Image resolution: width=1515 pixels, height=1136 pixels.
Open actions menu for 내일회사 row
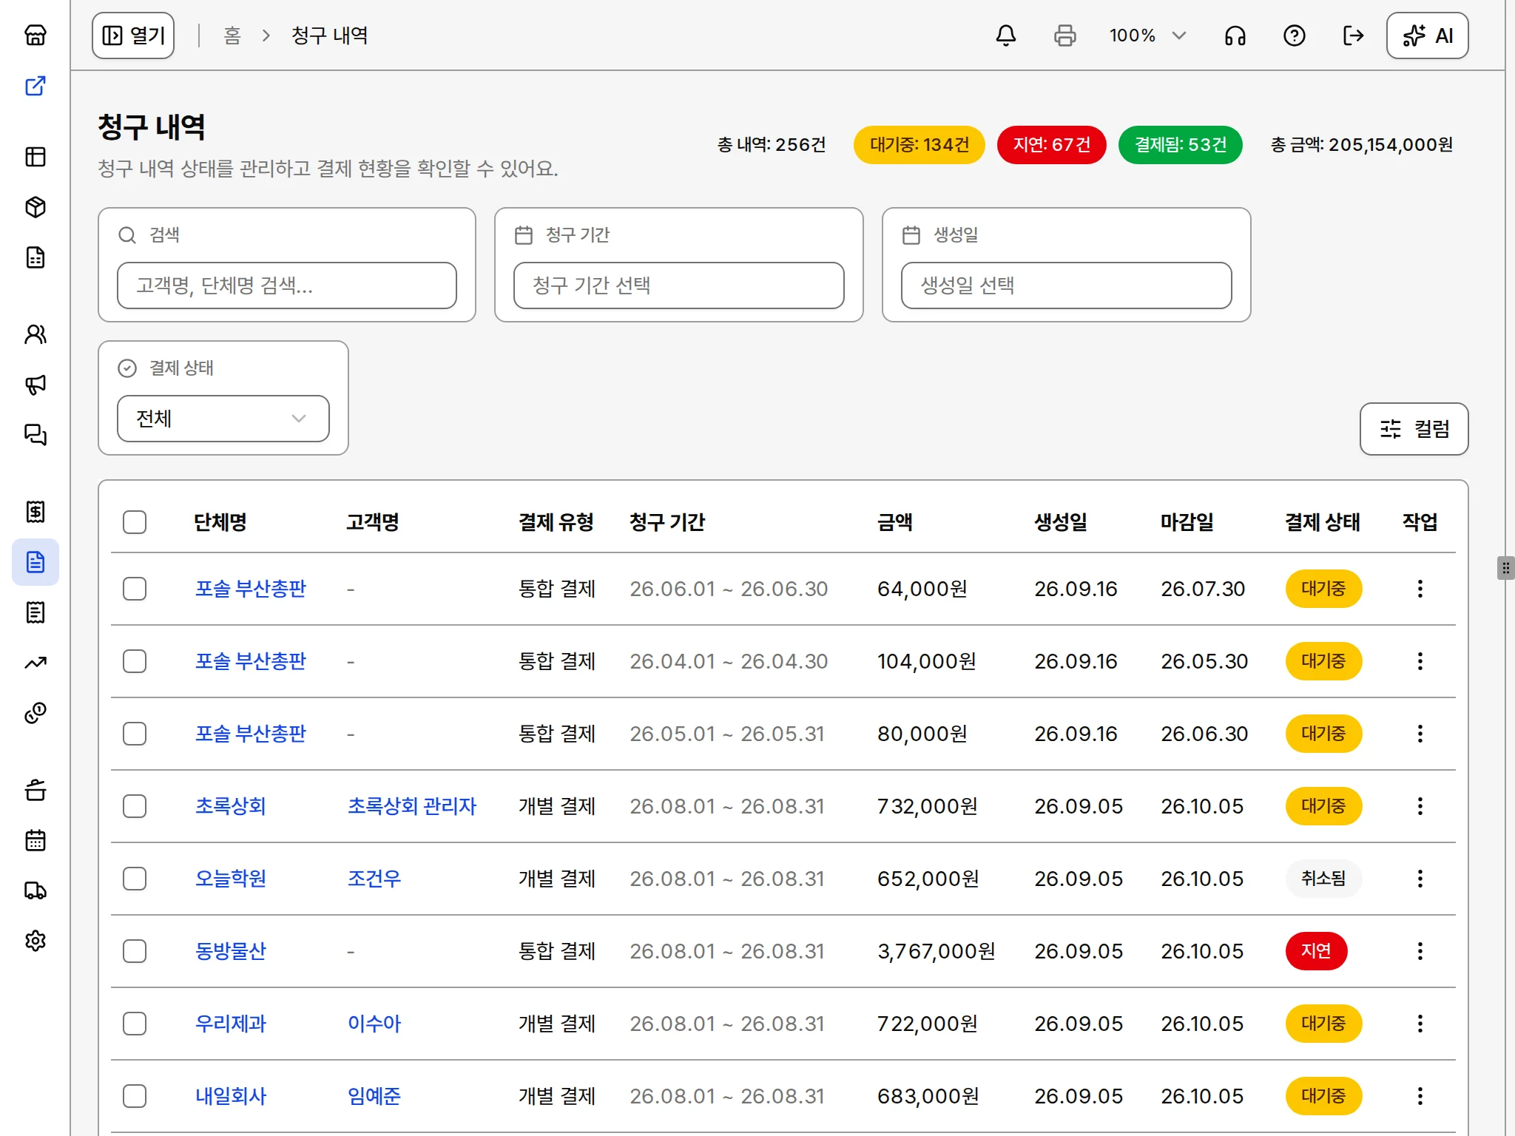(1420, 1096)
